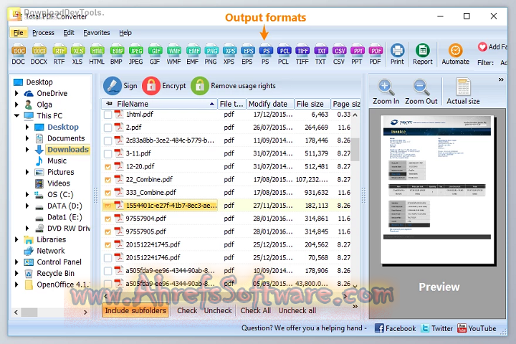The height and width of the screenshot is (344, 516).
Task: Choose EMF output format
Action: [x=193, y=54]
